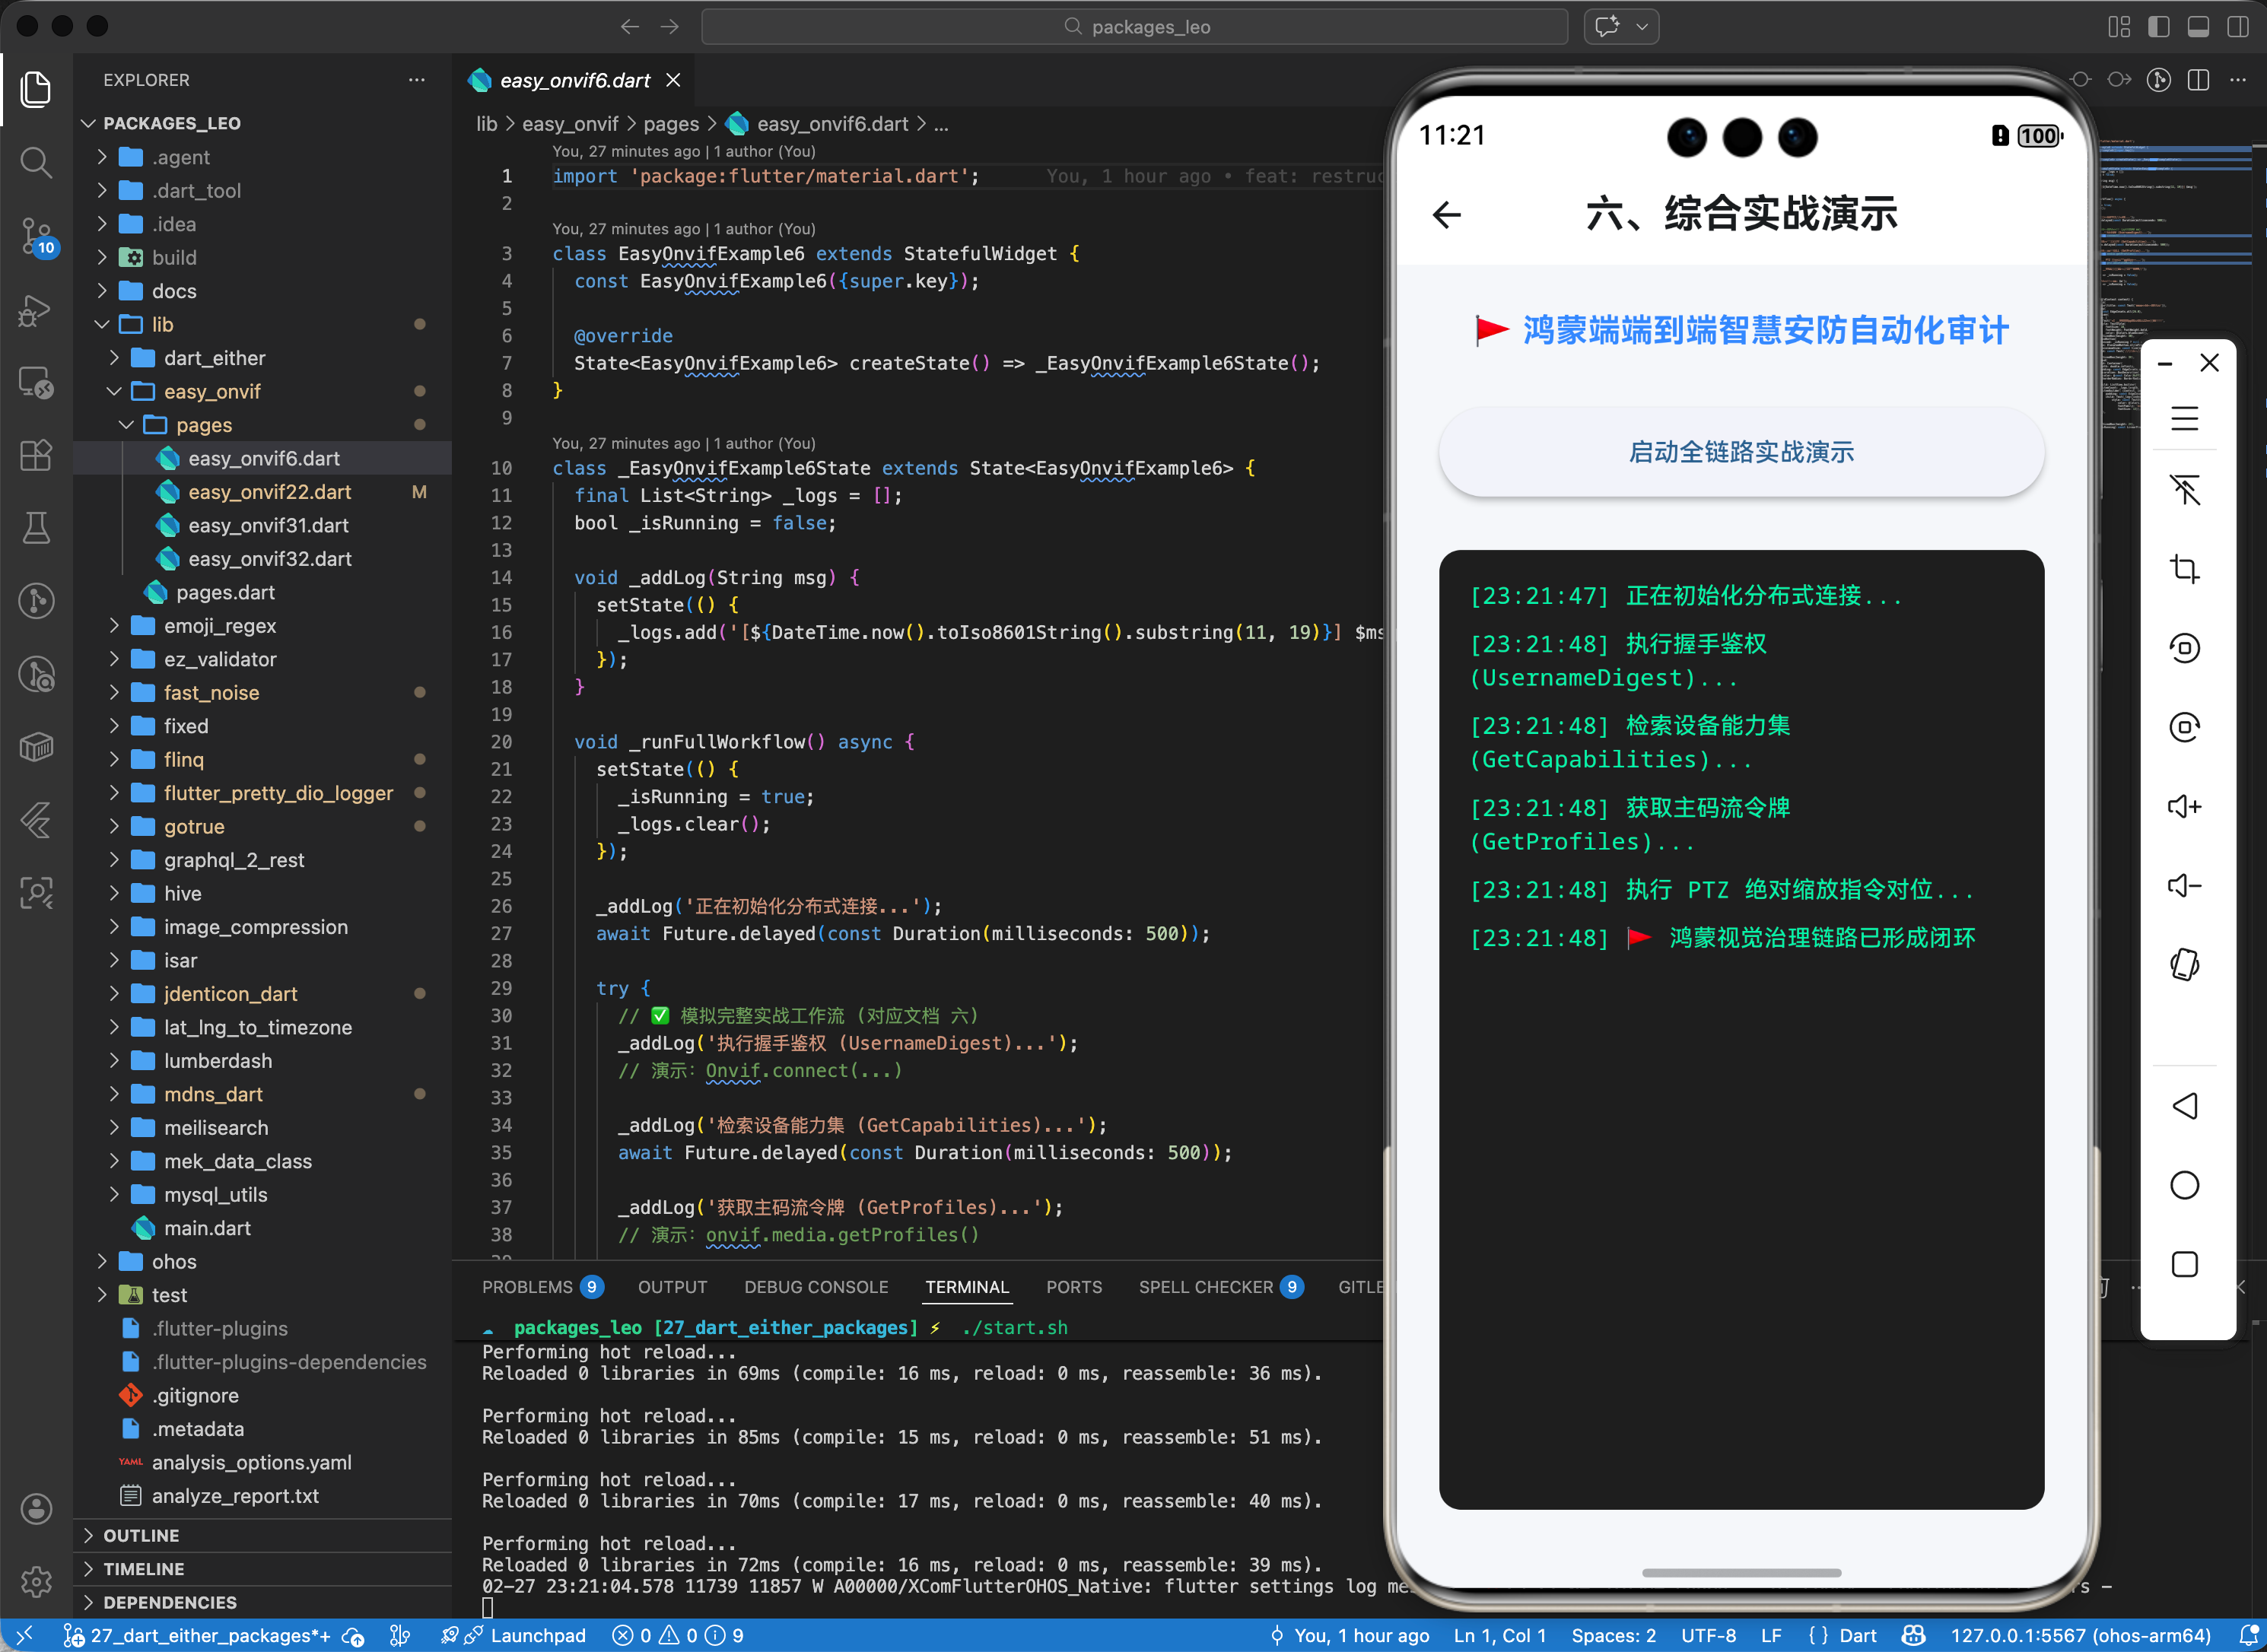Toggle secondary side bar layout button
Screen dimensions: 2267x1652
[x=2238, y=27]
